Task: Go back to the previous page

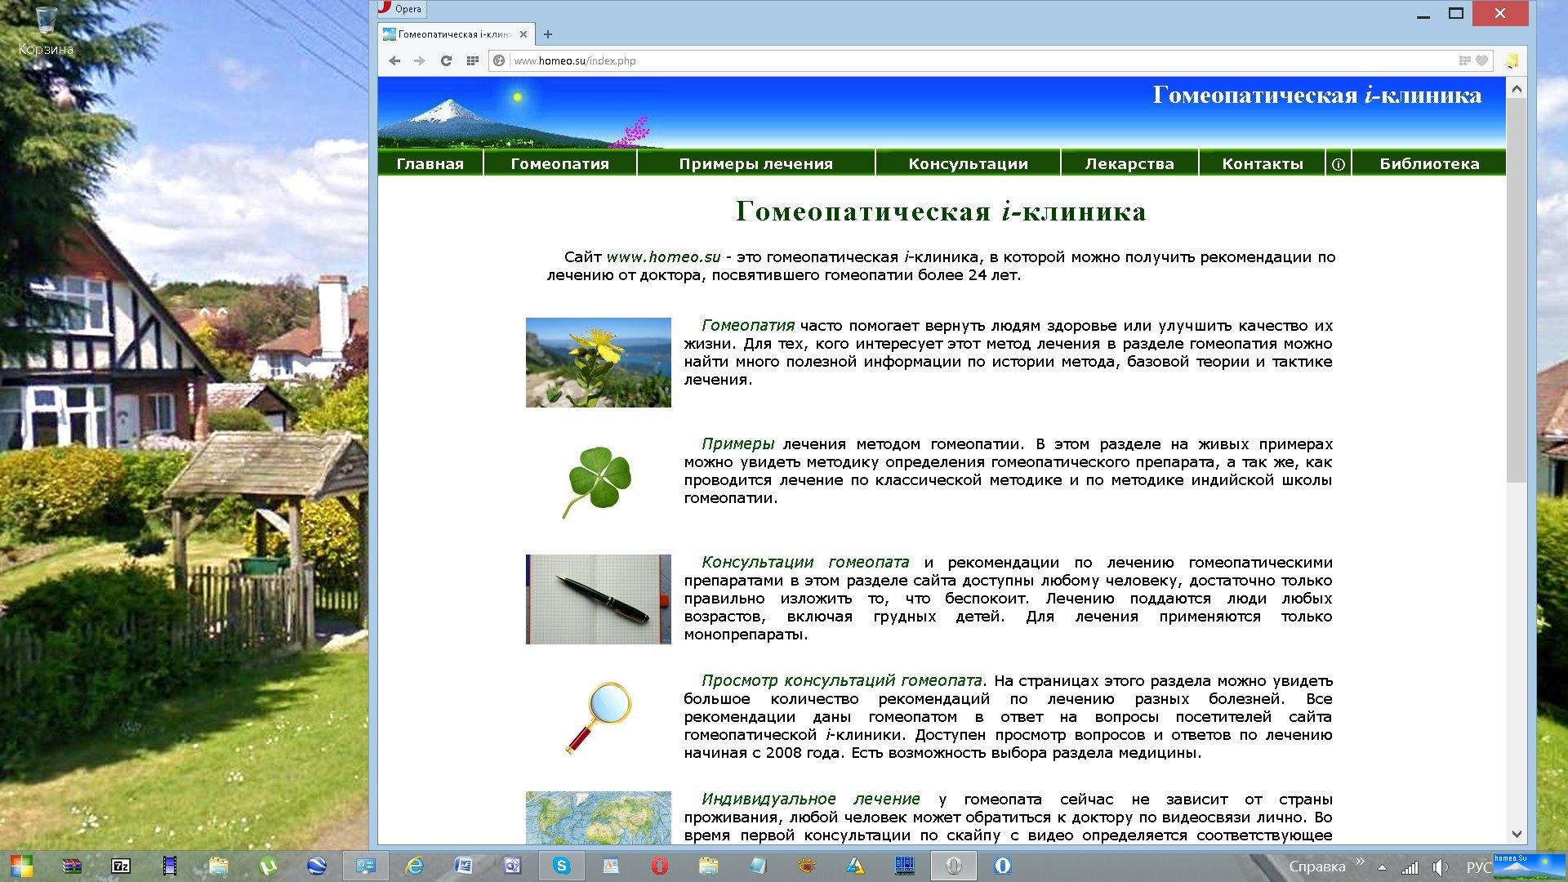Action: coord(394,60)
